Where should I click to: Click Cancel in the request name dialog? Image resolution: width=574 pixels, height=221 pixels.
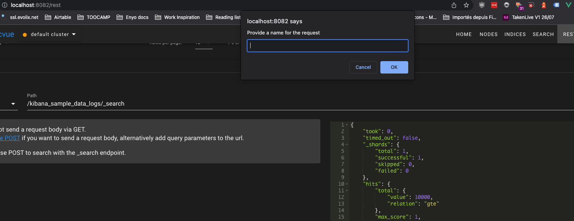pyautogui.click(x=363, y=67)
